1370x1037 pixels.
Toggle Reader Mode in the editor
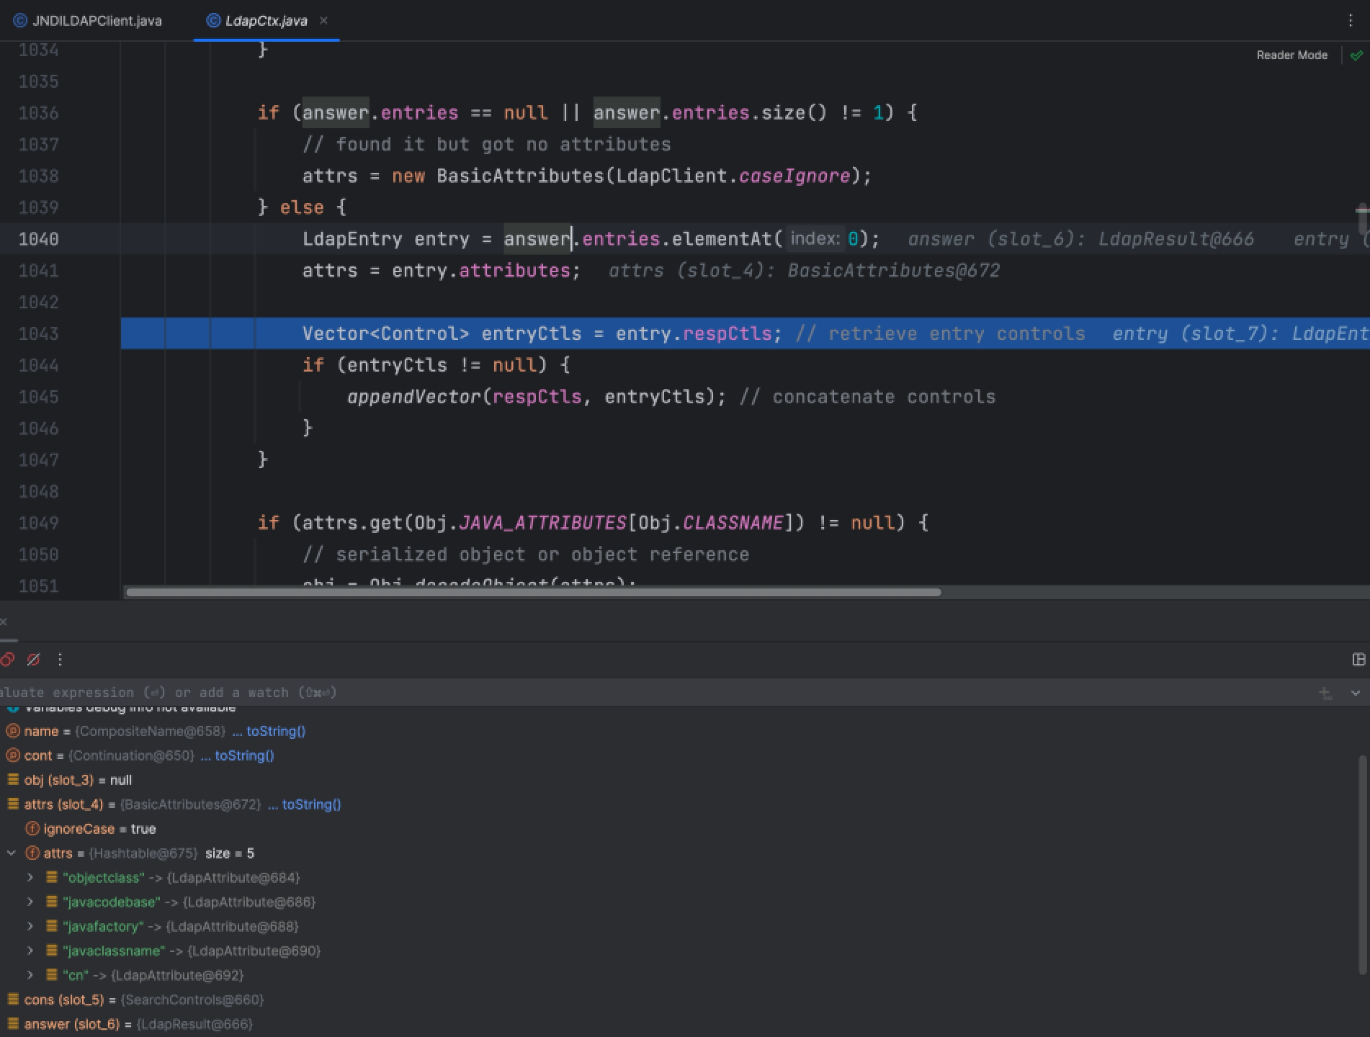1291,55
